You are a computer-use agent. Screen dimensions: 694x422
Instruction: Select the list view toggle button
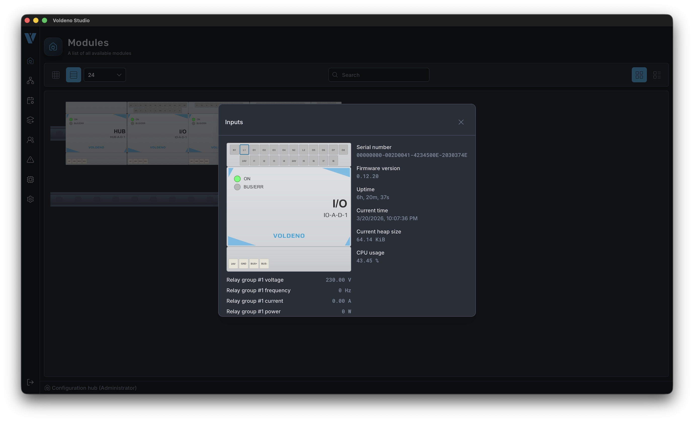tap(73, 75)
